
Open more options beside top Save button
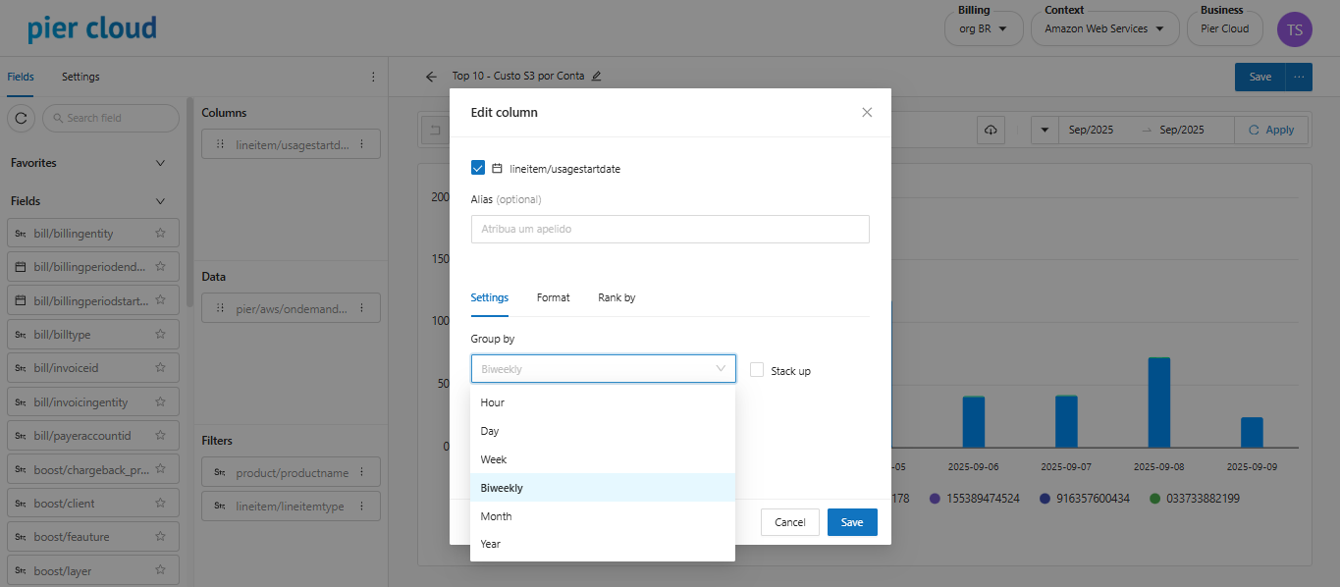pos(1299,77)
